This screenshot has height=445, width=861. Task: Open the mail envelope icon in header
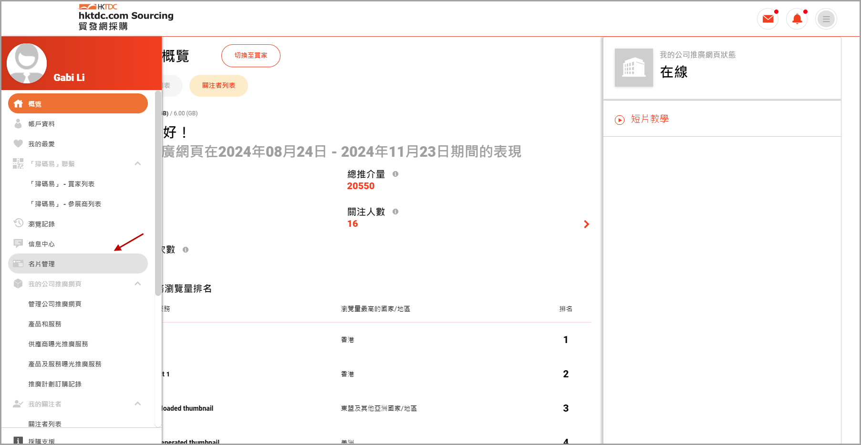coord(768,19)
